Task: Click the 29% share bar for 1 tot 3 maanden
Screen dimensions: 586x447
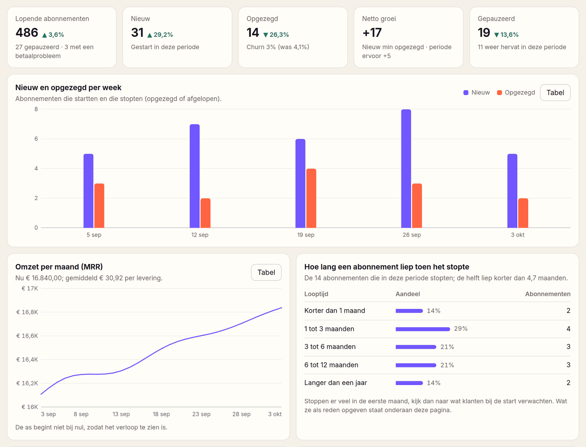Action: tap(423, 329)
